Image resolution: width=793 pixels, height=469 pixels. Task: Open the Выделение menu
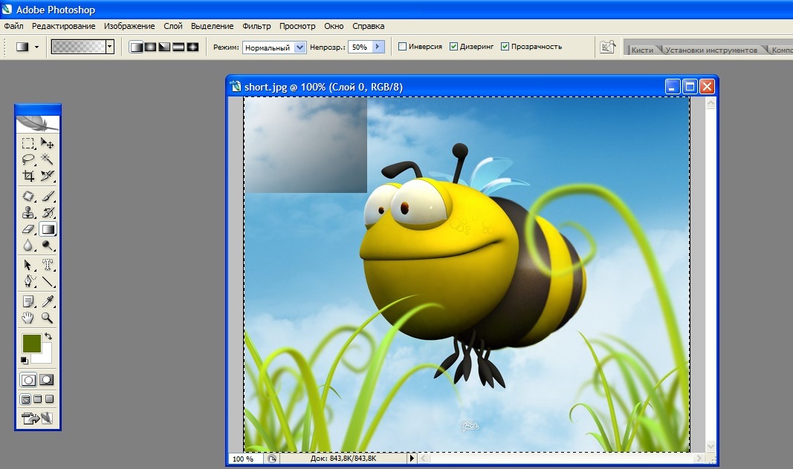(213, 26)
